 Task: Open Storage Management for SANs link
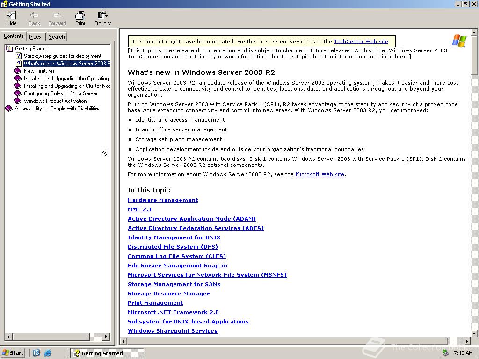[174, 284]
